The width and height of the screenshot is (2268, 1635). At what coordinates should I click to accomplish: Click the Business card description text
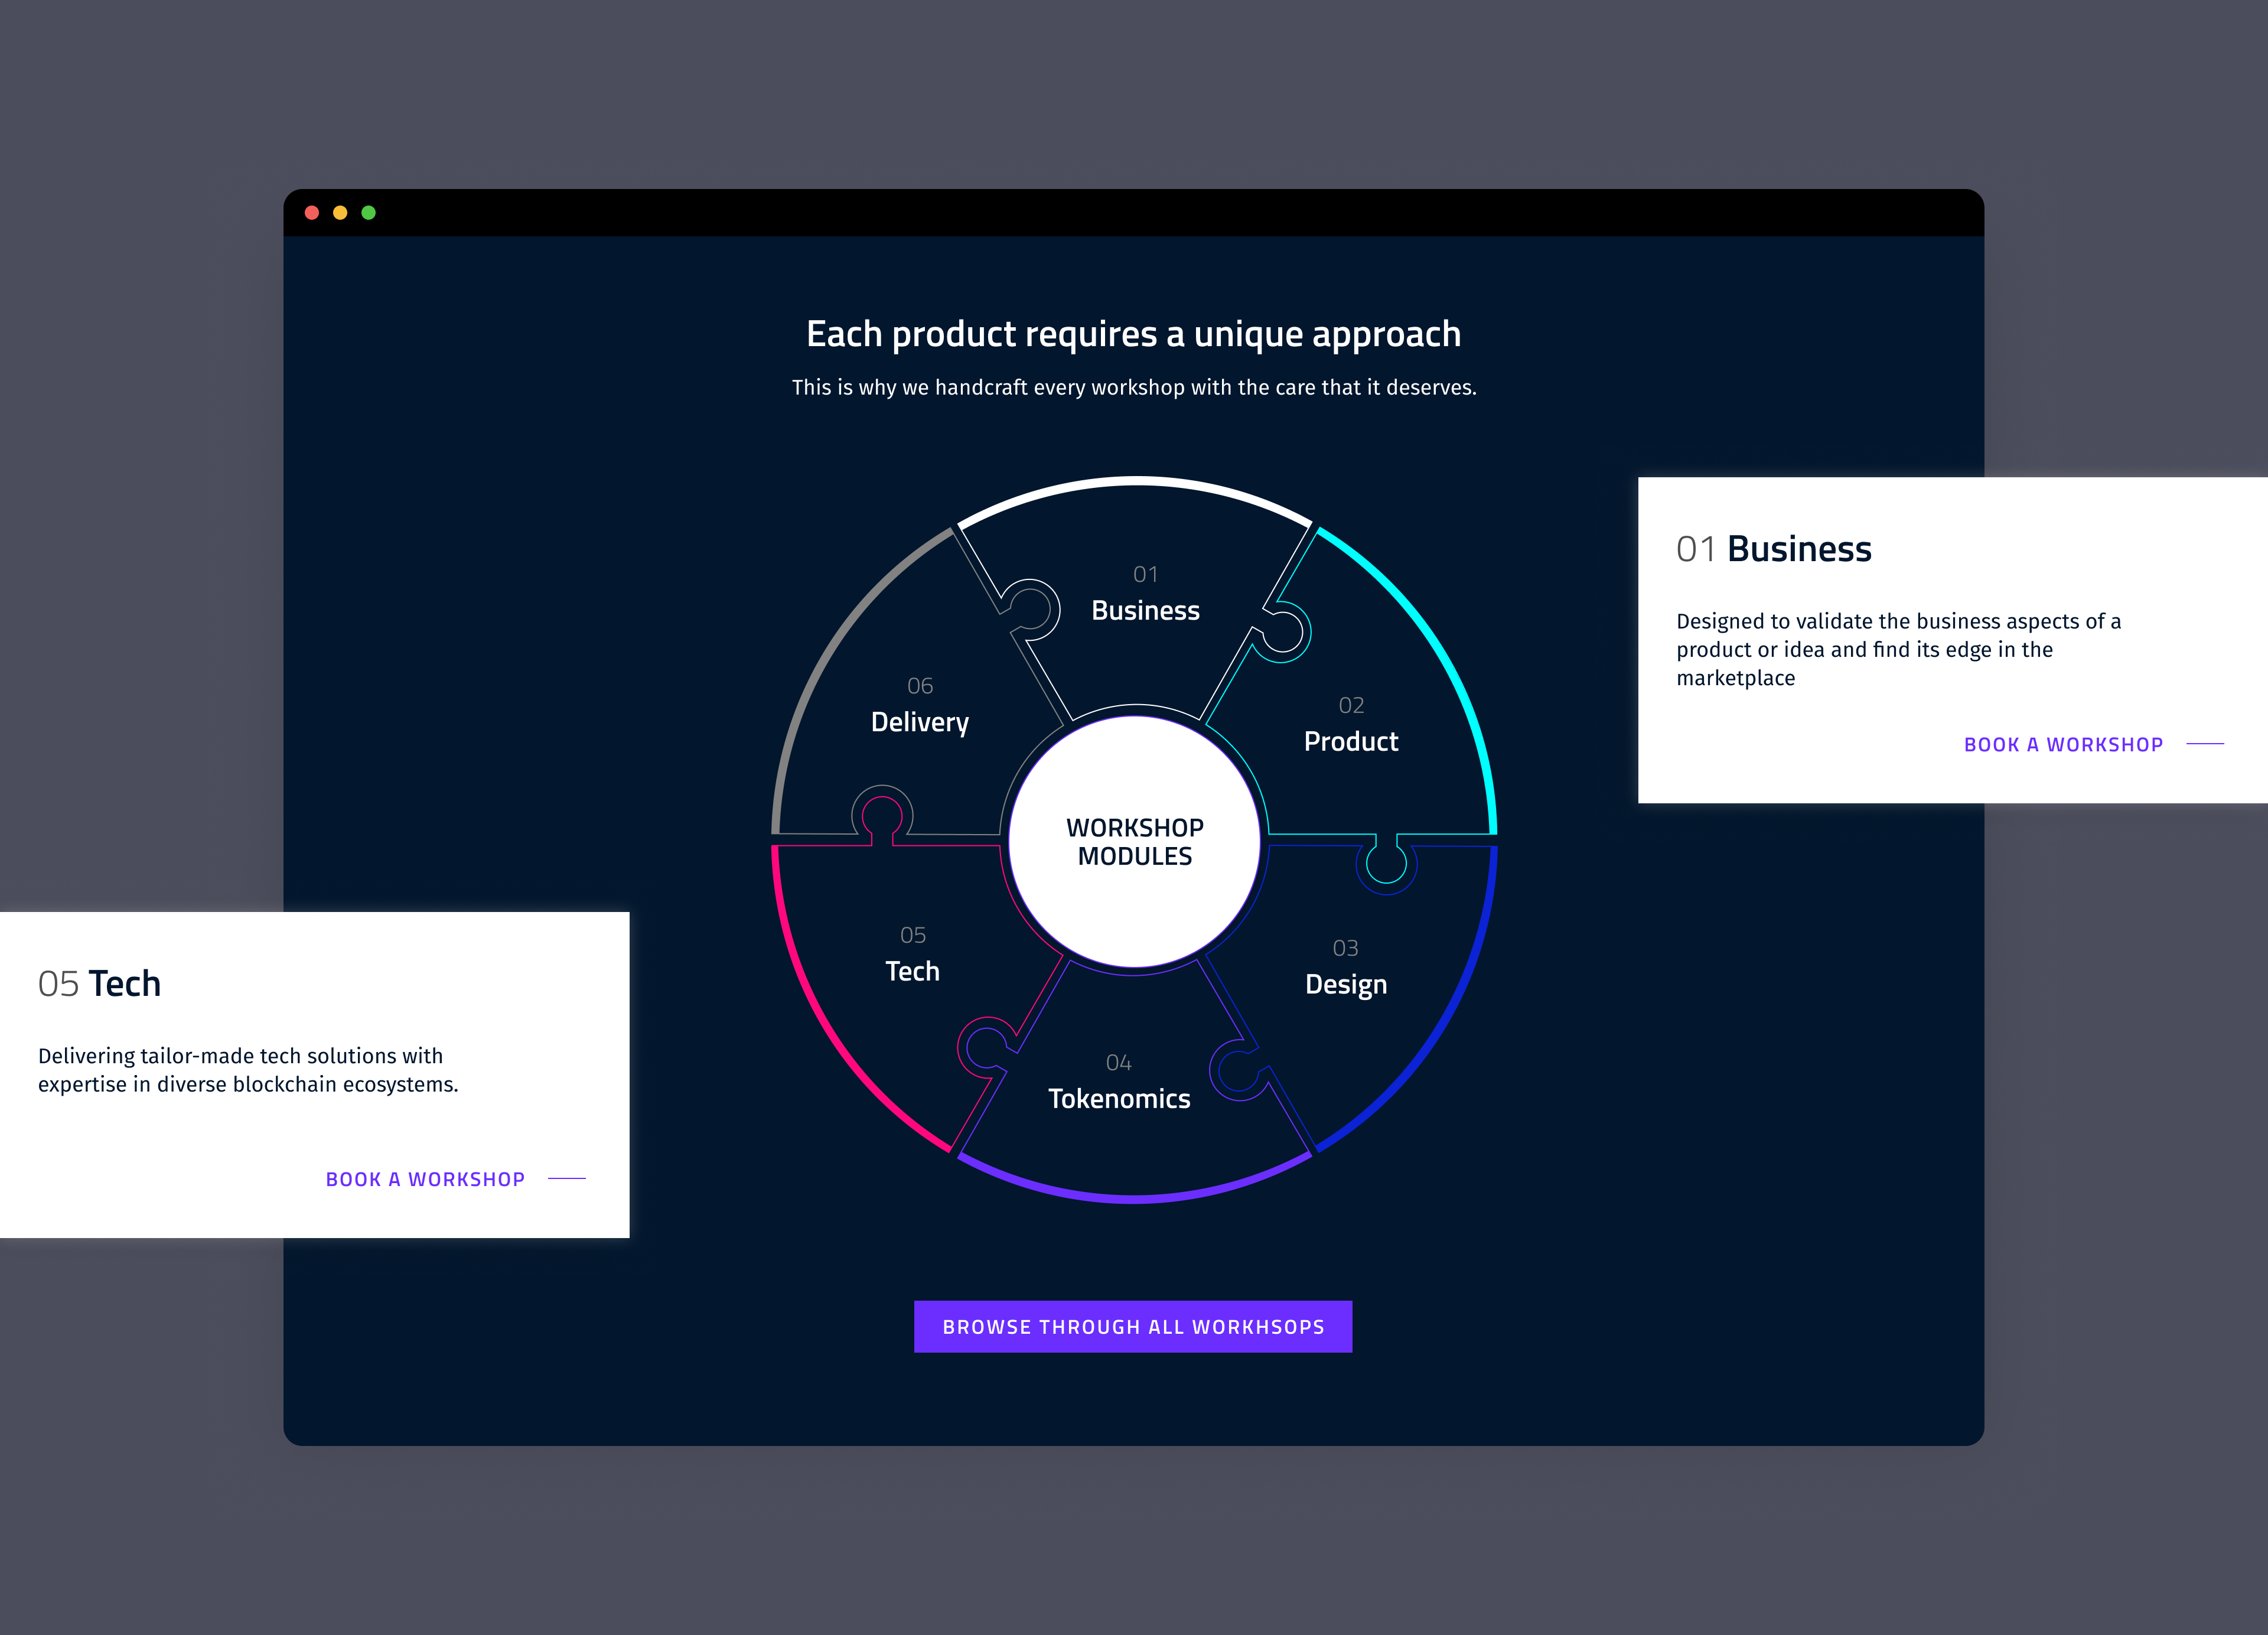pos(1898,649)
